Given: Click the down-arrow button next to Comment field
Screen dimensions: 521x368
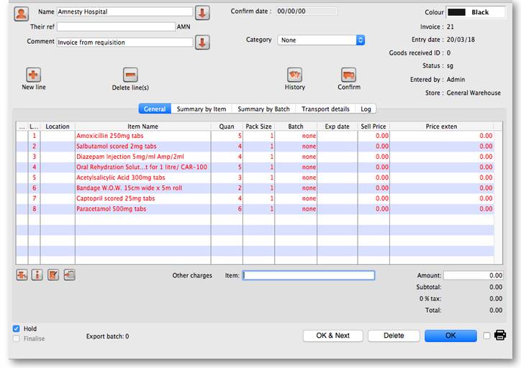Looking at the screenshot, I should (202, 42).
